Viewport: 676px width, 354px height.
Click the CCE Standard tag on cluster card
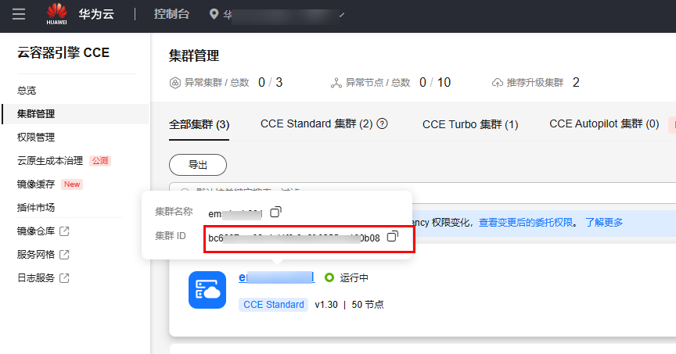[x=273, y=305]
